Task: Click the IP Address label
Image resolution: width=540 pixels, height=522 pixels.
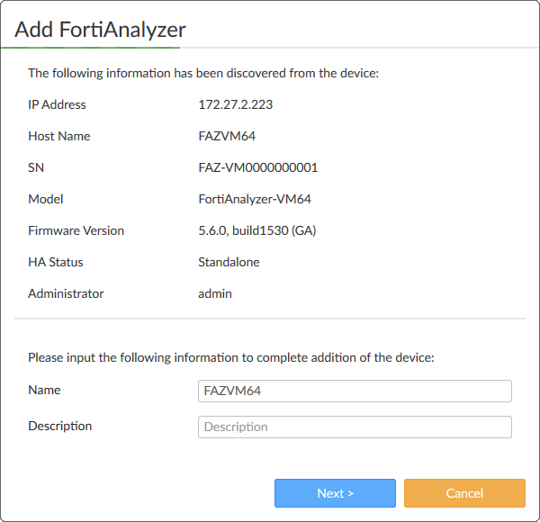Action: (x=57, y=104)
